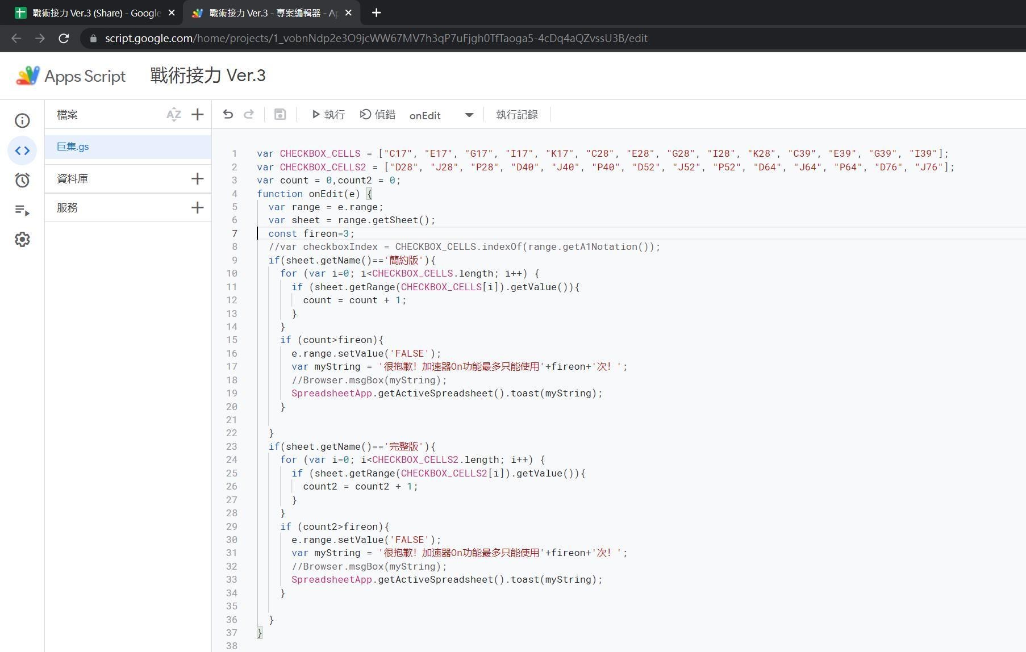
Task: Click the browser address bar URL
Action: (x=375, y=39)
